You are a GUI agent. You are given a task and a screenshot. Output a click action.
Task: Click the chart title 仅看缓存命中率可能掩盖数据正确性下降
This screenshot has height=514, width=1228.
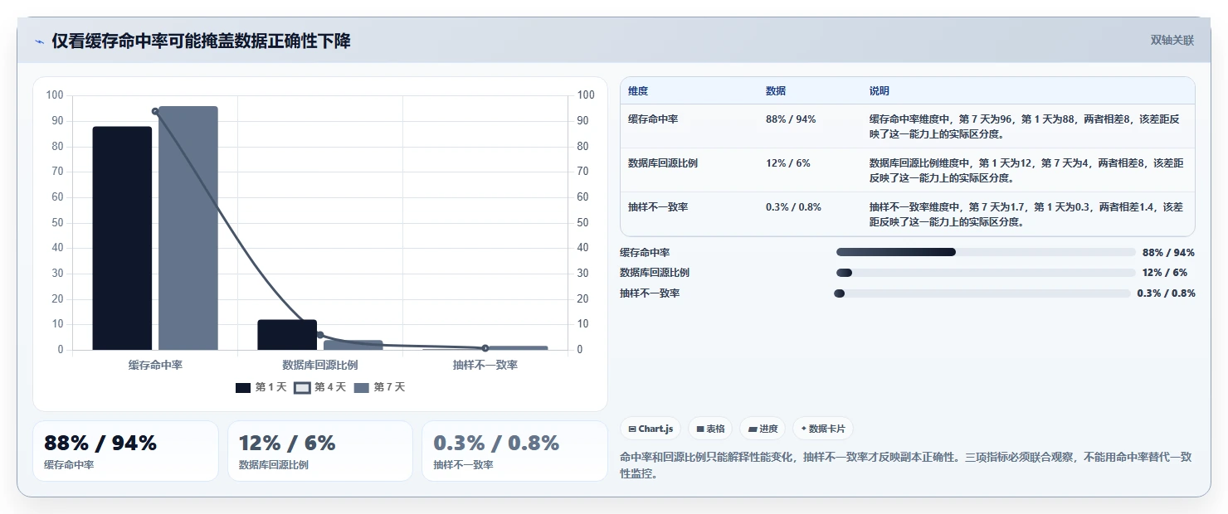point(201,41)
